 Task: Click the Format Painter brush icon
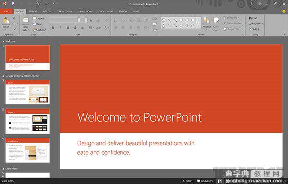(x=14, y=29)
